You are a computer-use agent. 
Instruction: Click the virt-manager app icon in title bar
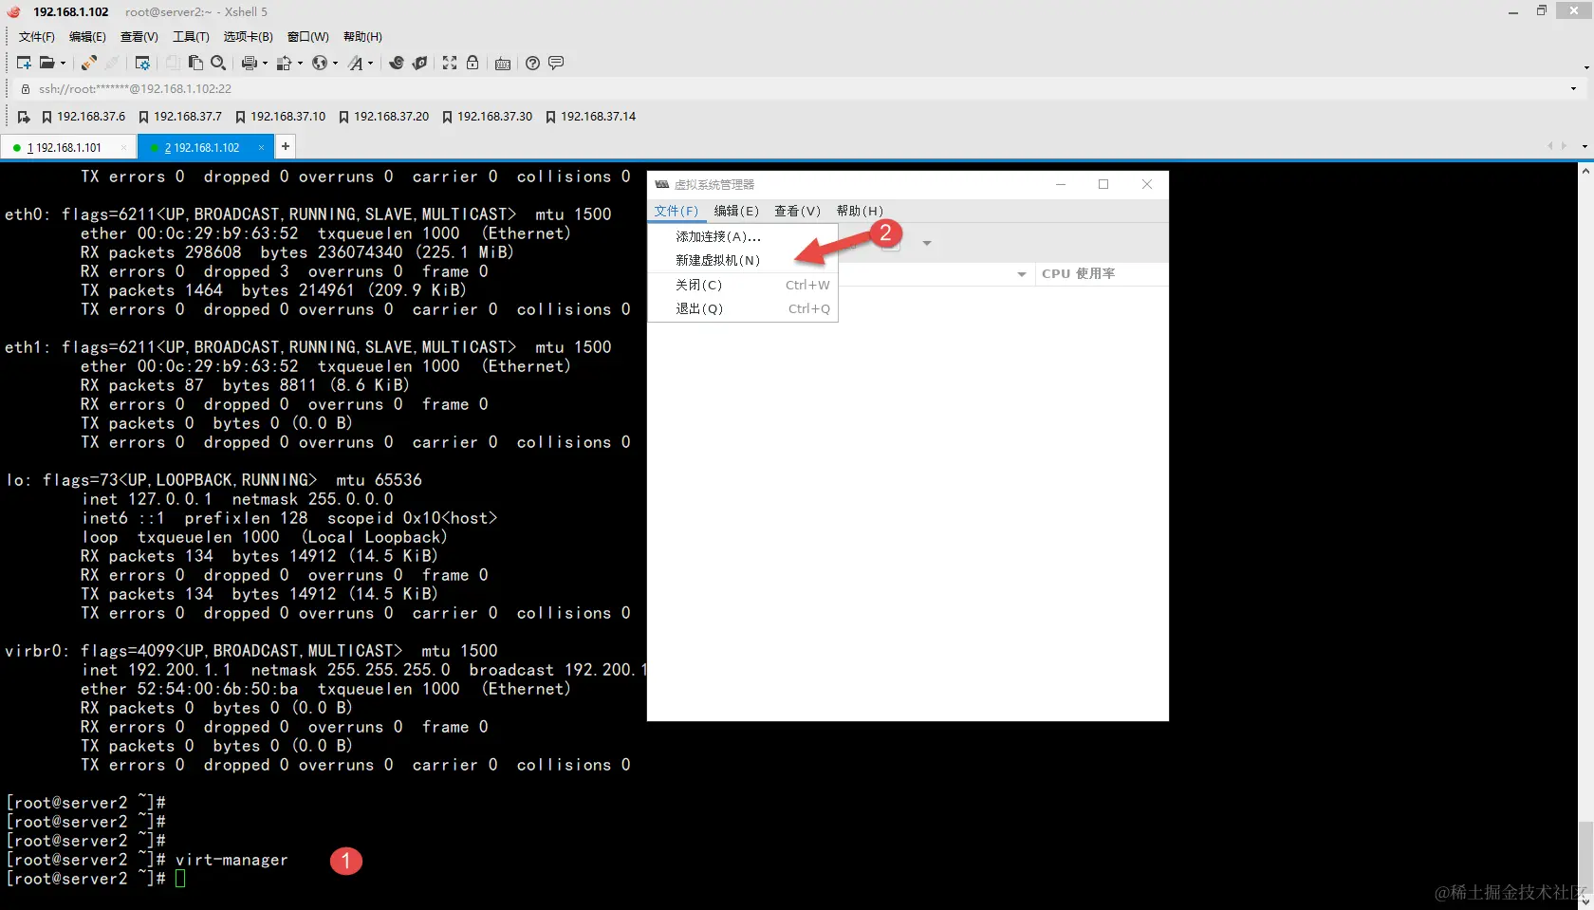coord(661,184)
